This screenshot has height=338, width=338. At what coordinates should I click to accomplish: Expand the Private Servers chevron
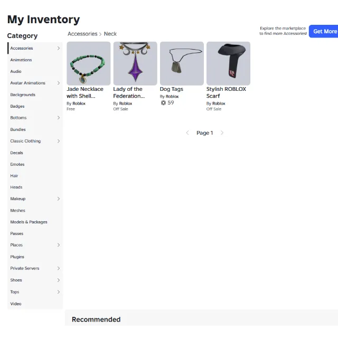(59, 268)
